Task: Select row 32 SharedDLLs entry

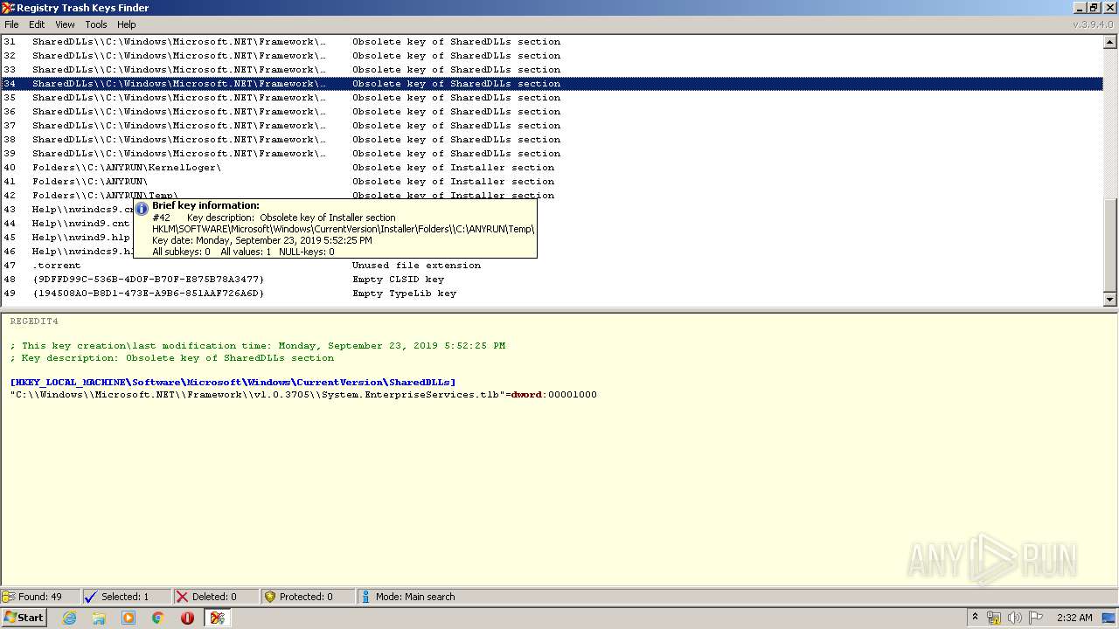Action: coord(552,56)
